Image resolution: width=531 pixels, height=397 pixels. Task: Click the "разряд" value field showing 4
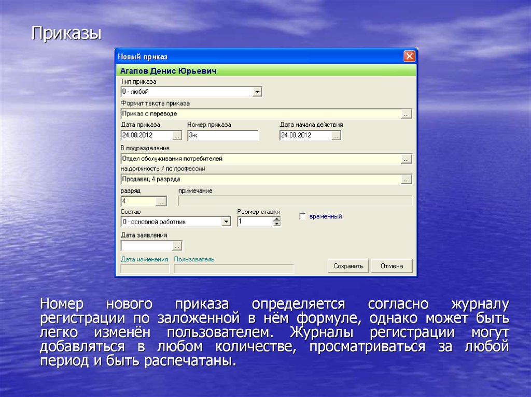click(136, 201)
